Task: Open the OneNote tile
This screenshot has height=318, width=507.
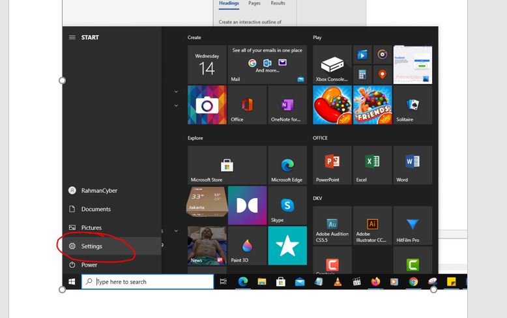Action: pyautogui.click(x=287, y=105)
